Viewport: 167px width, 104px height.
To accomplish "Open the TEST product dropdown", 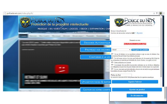I will (121, 50).
